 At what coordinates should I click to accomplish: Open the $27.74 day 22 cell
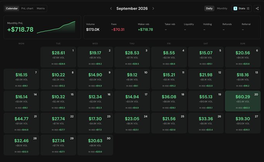58,123
